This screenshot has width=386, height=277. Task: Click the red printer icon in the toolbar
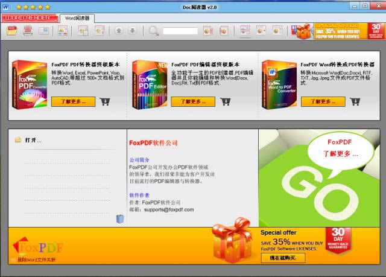point(28,31)
